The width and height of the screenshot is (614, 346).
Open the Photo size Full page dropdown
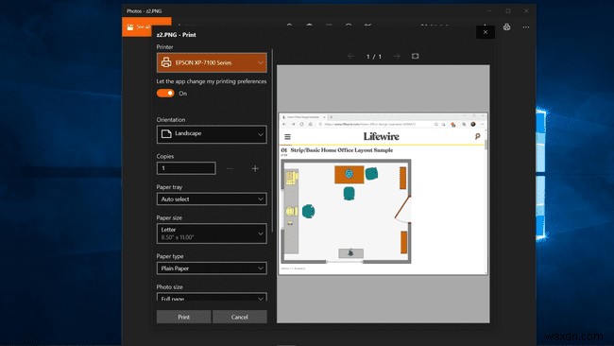tap(212, 297)
